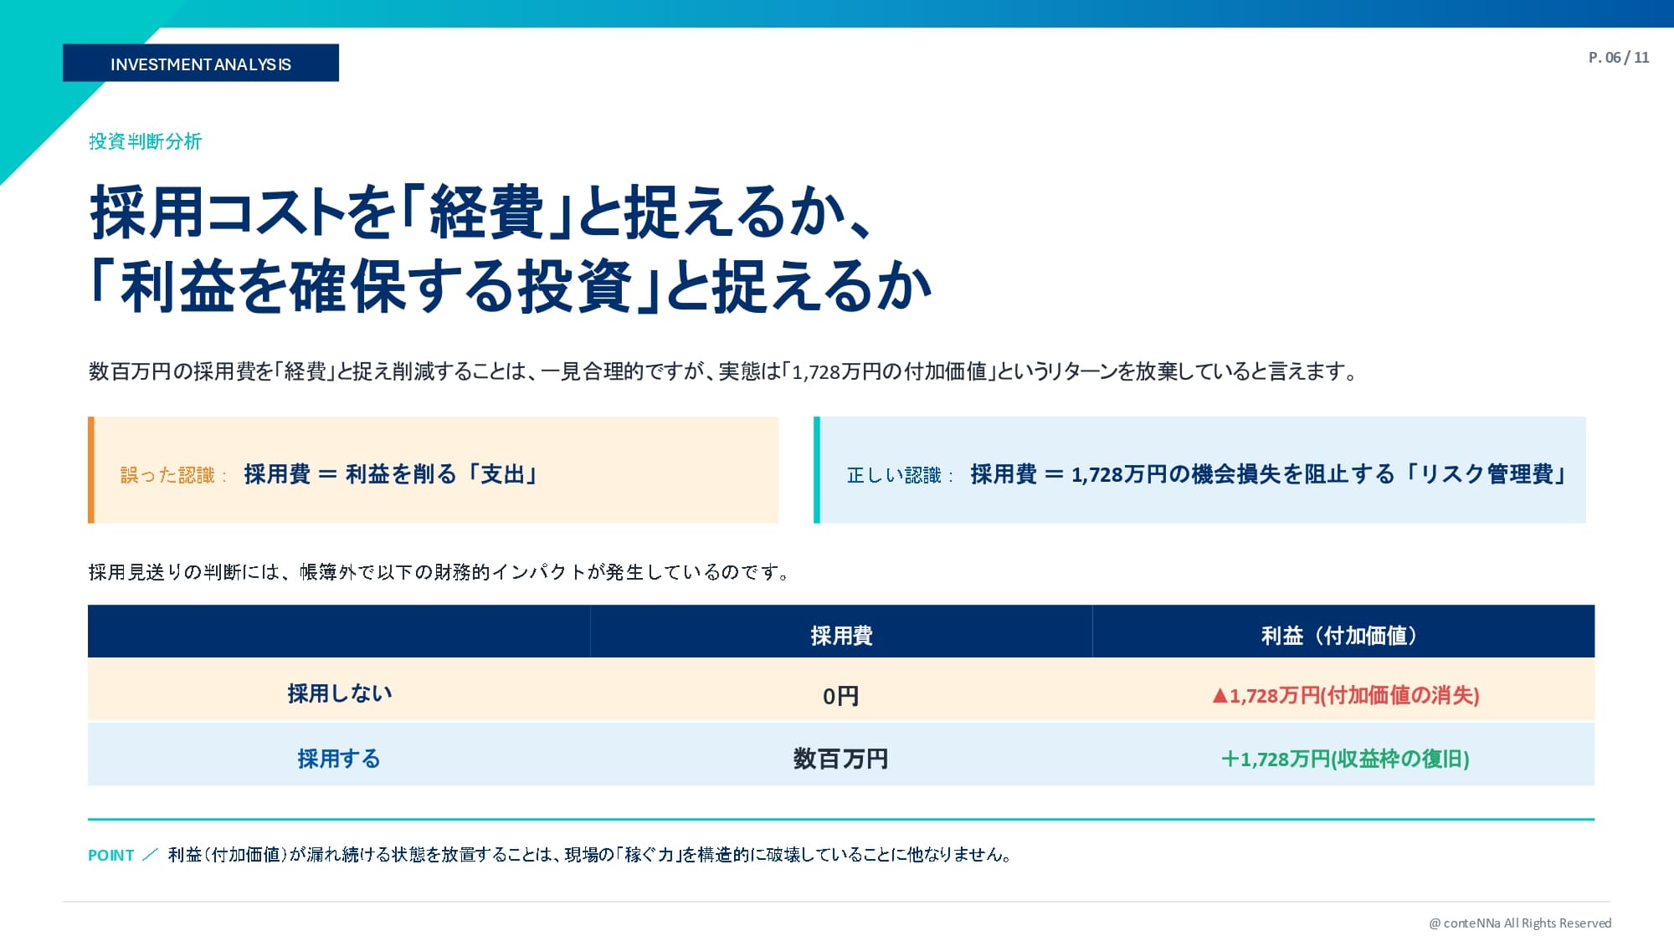Screen dimensions: 1674x941
Task: Click the 採用する row label
Action: [339, 759]
